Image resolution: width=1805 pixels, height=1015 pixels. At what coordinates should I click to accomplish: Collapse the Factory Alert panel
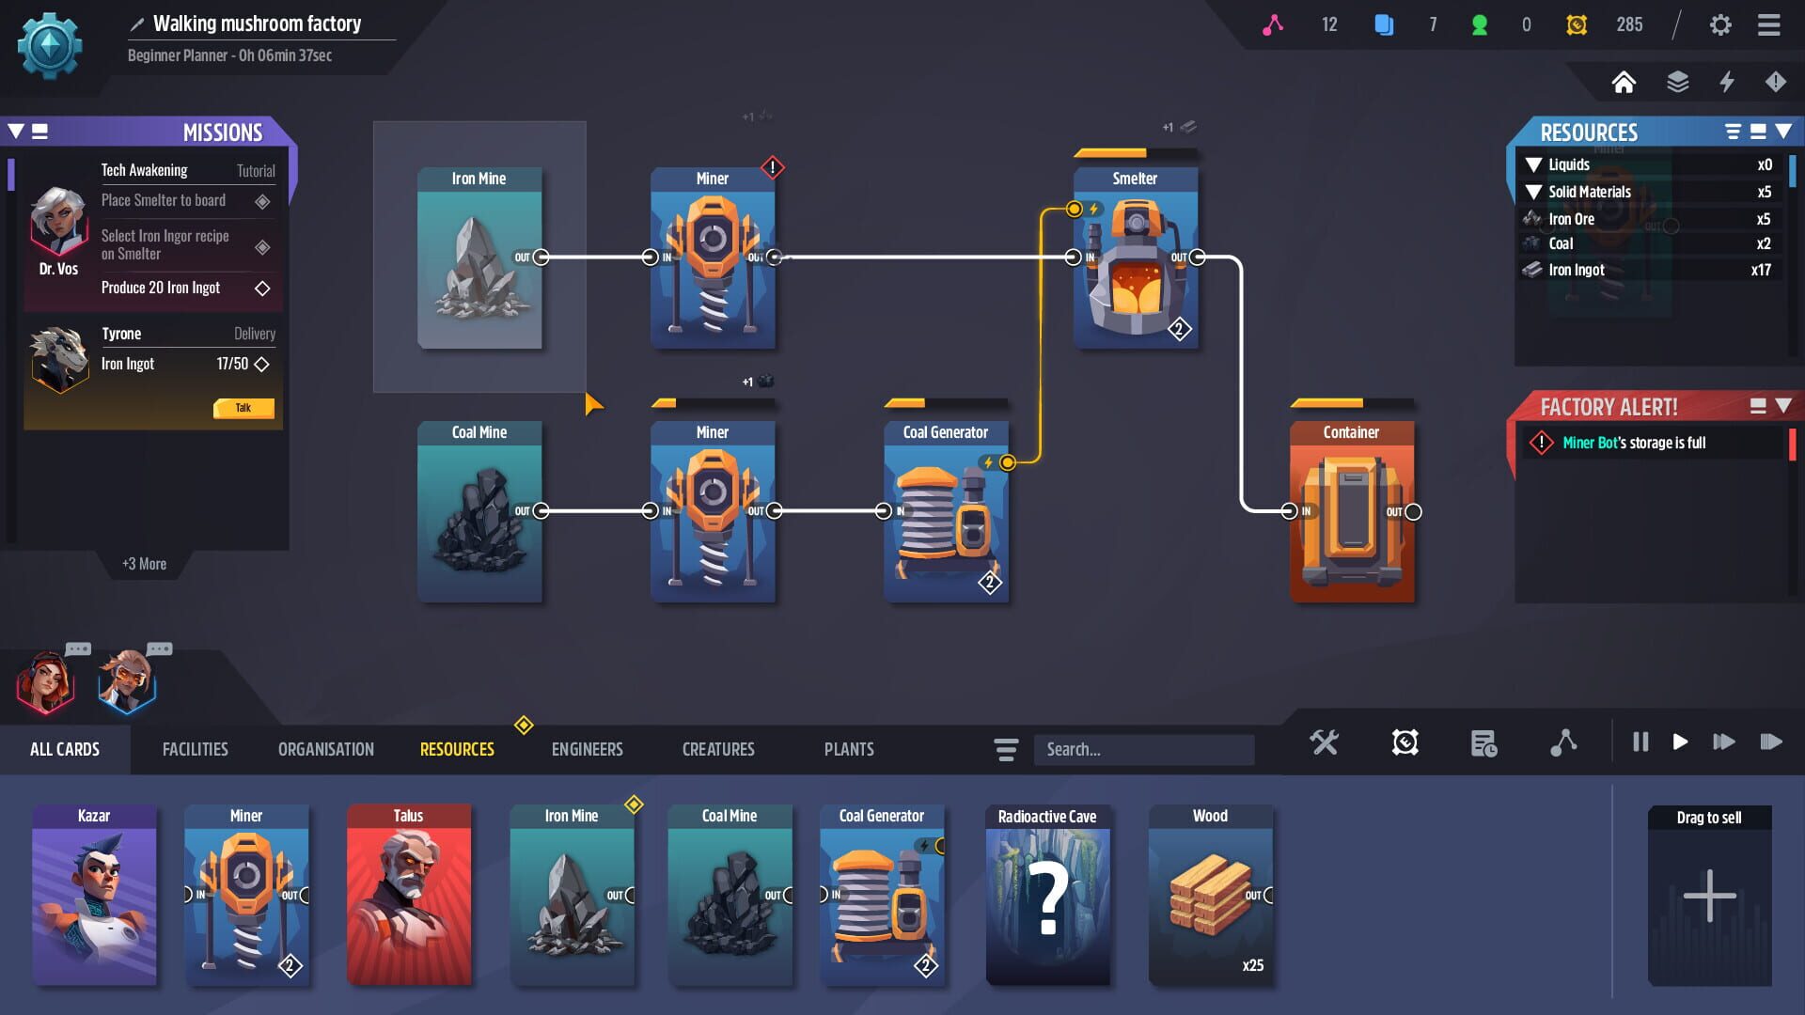click(x=1784, y=407)
